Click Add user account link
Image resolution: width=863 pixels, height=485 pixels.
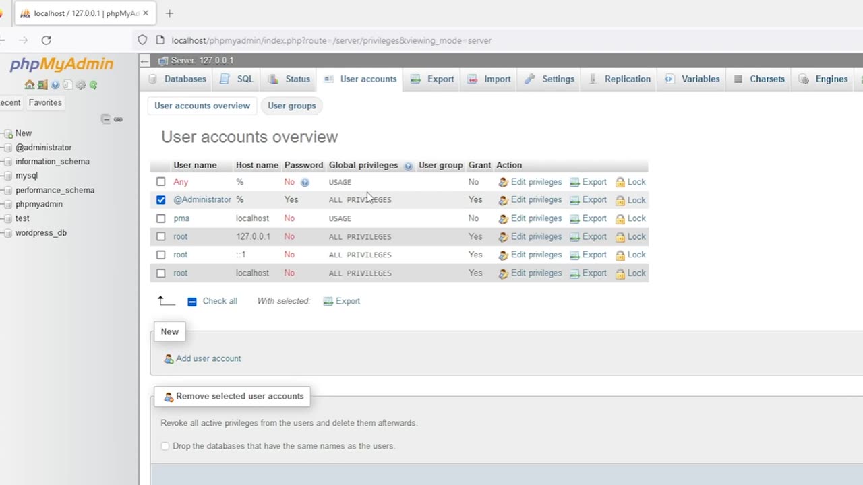point(208,359)
